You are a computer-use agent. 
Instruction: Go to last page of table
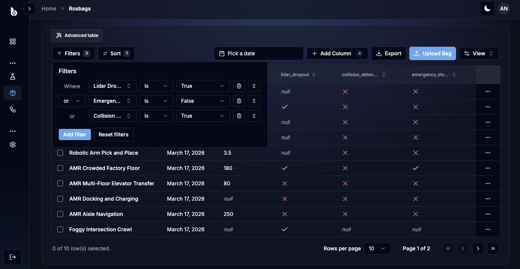[493, 248]
